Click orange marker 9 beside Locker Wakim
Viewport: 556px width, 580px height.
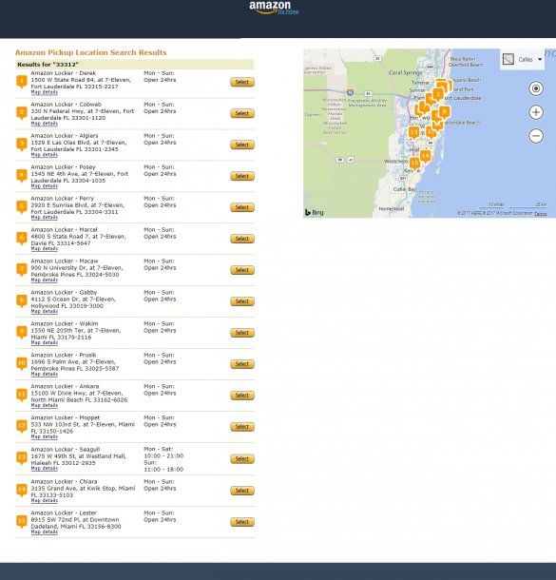coord(22,333)
